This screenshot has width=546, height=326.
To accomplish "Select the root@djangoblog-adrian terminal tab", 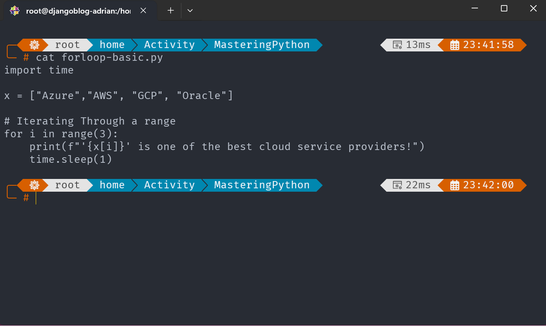I will 81,11.
